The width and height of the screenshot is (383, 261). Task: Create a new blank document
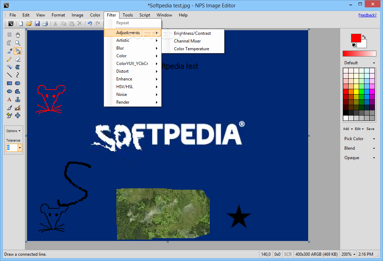(x=21, y=24)
